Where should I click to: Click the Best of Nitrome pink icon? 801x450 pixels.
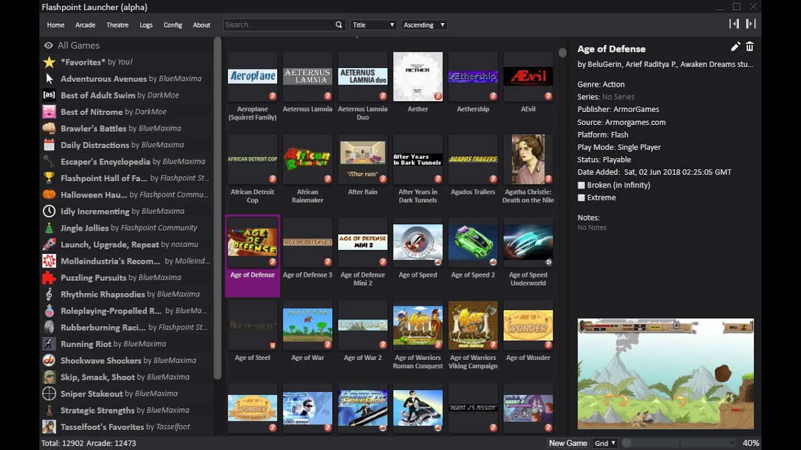pyautogui.click(x=49, y=112)
